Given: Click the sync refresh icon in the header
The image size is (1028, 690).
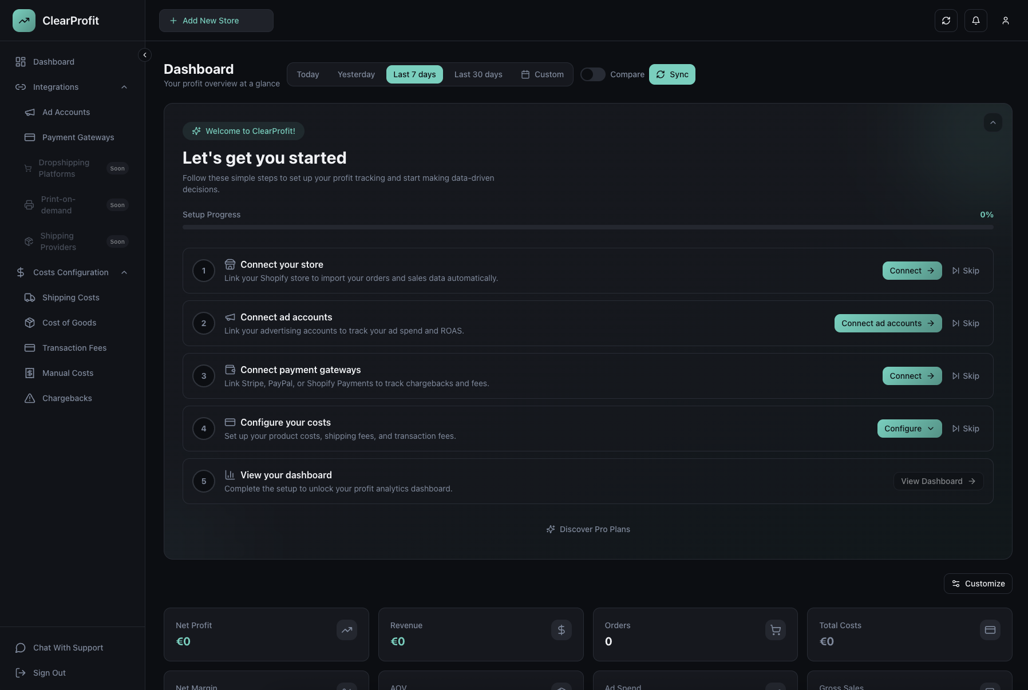Looking at the screenshot, I should [947, 21].
